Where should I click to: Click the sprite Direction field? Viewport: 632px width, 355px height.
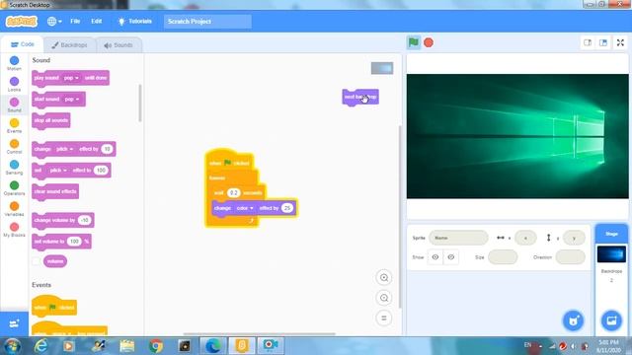(x=571, y=257)
